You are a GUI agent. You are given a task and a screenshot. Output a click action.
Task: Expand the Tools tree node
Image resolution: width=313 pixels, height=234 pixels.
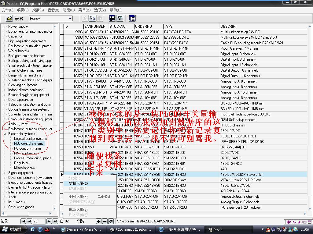[x=4, y=197]
